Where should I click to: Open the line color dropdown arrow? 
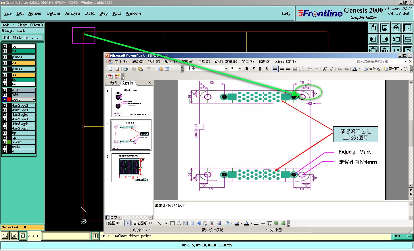click(241, 223)
